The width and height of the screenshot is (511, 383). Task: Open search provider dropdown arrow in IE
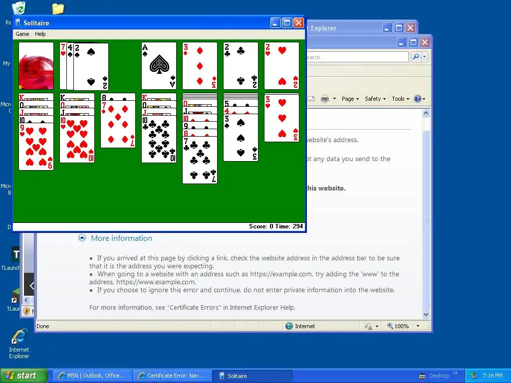point(424,57)
